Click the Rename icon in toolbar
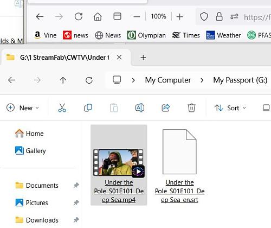The width and height of the screenshot is (271, 228). tap(140, 108)
